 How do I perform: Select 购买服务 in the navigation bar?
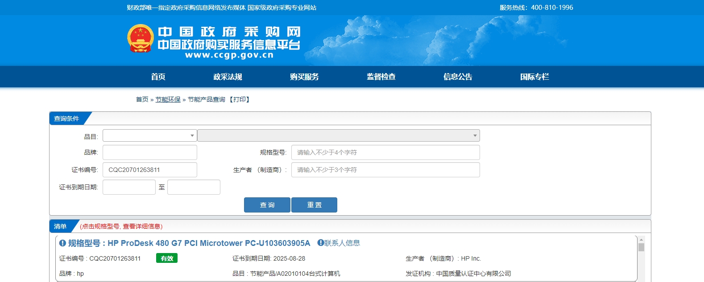(304, 77)
